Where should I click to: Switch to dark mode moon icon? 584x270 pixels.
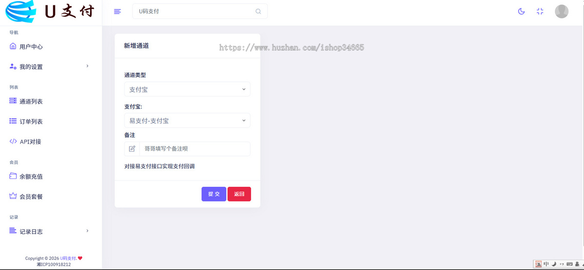coord(521,11)
